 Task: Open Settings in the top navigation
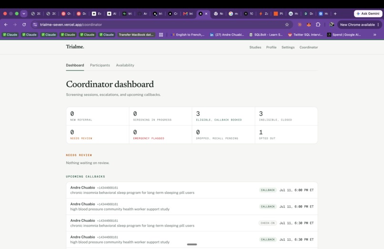click(288, 47)
